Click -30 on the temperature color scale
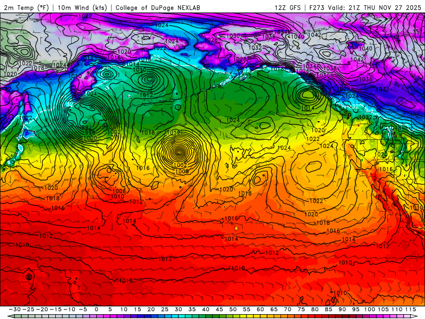The image size is (425, 319). click(x=15, y=309)
